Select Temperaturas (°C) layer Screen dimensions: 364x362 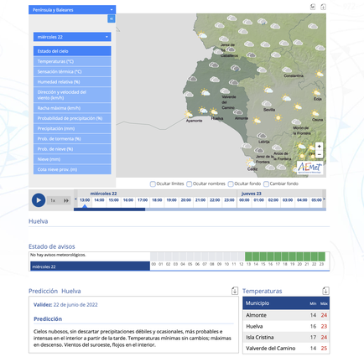[72, 61]
